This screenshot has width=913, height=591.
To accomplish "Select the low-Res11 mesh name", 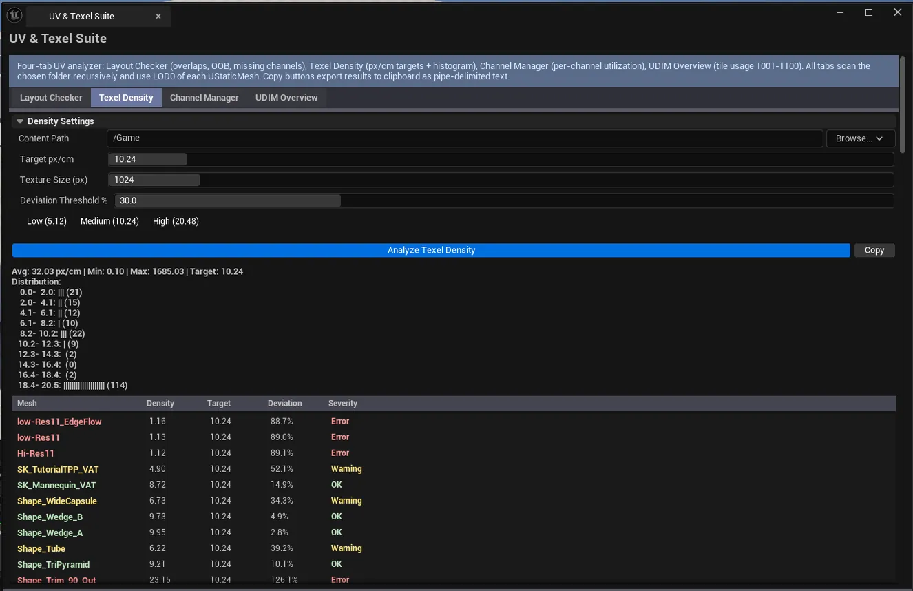I will (39, 437).
